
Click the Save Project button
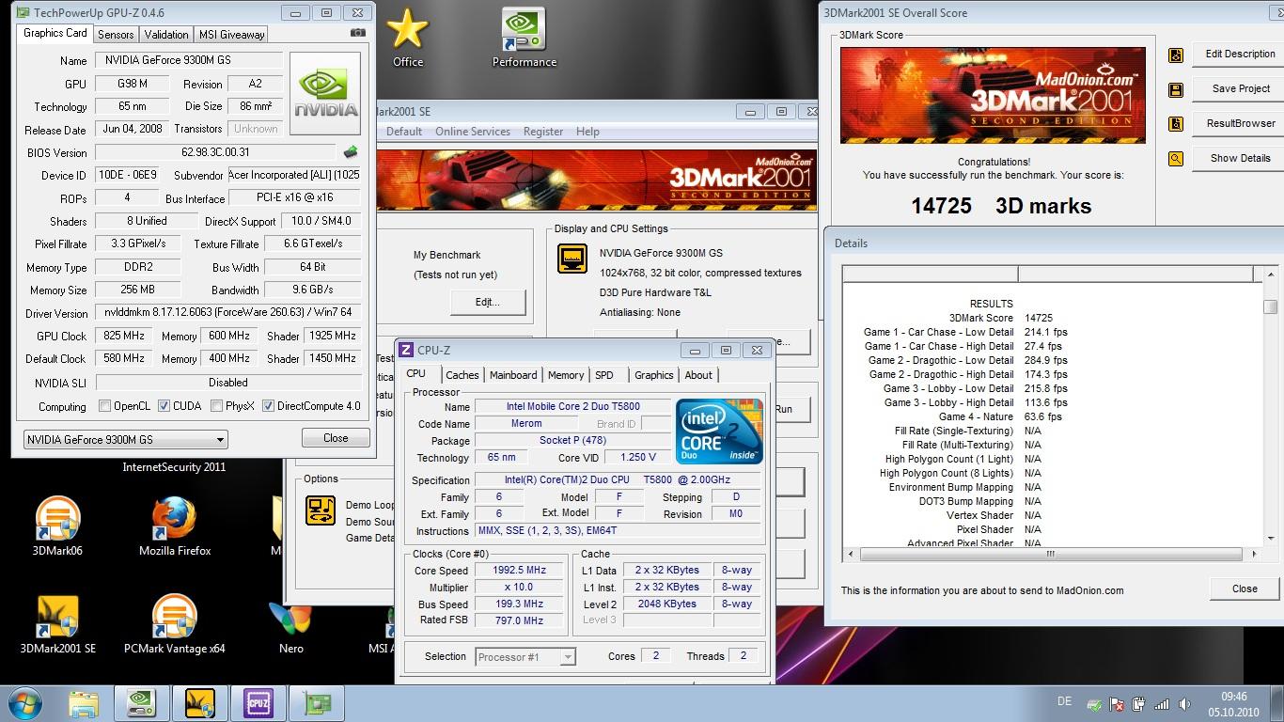pyautogui.click(x=1240, y=88)
